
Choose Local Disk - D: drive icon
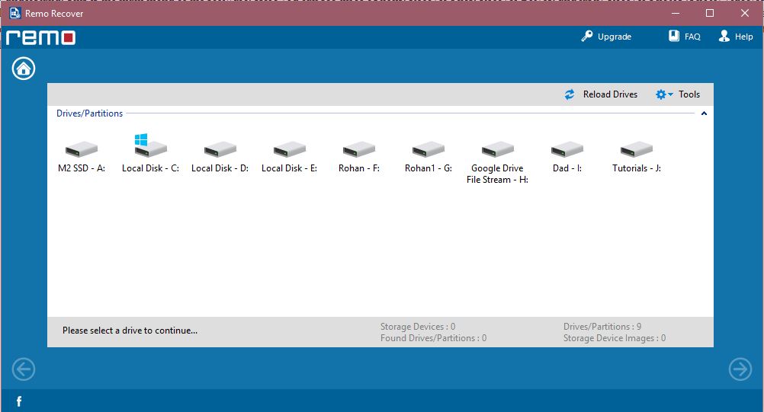pyautogui.click(x=220, y=151)
